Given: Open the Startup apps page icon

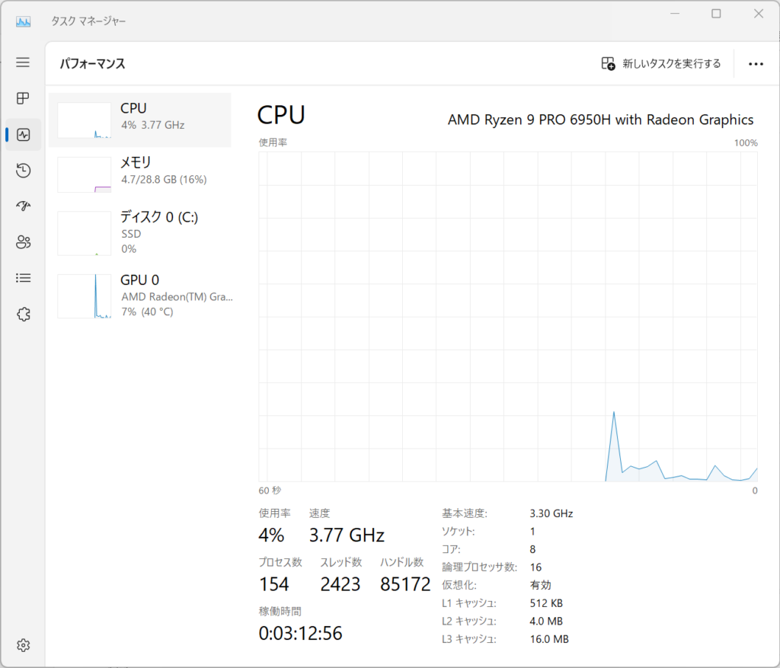Looking at the screenshot, I should coord(24,206).
